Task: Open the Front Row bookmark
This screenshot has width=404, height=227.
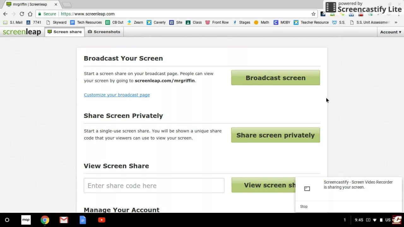Action: pos(217,22)
